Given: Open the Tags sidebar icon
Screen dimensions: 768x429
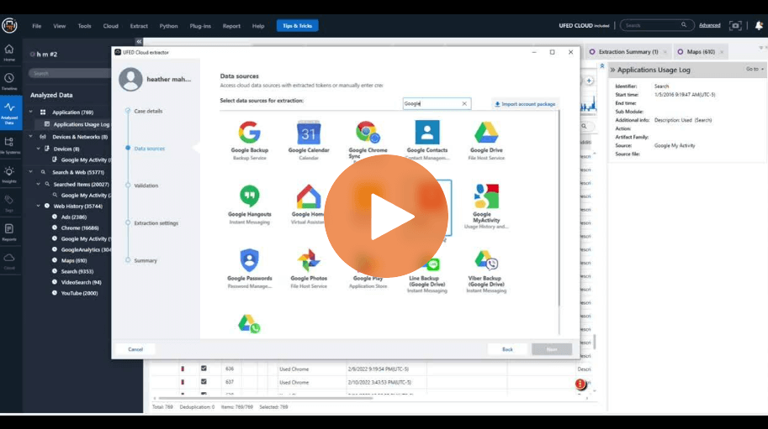Looking at the screenshot, I should tap(9, 203).
